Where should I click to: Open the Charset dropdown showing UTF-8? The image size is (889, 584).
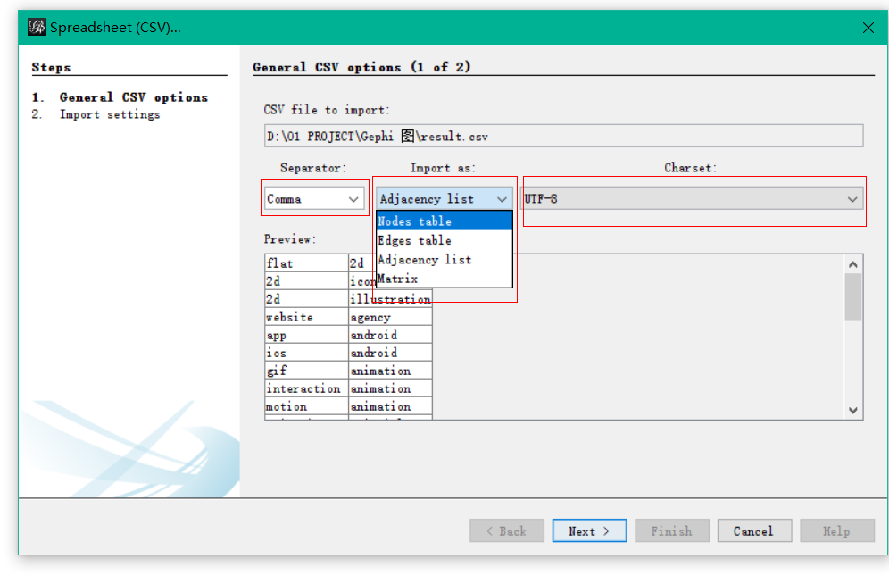click(692, 199)
